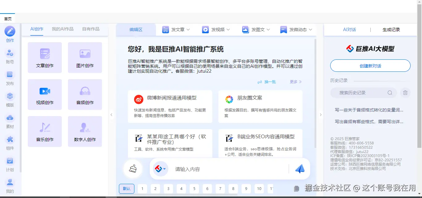Viewport: 422px width, 198px height.
Task: Collapse the right panel arrow
Action: click(x=320, y=115)
